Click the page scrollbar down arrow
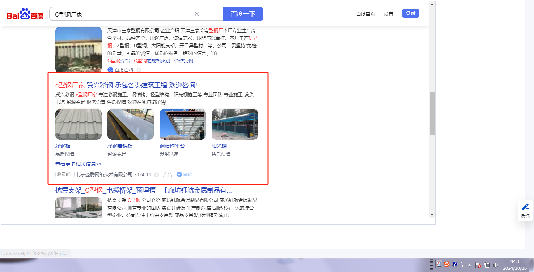This screenshot has width=534, height=272. (432, 214)
